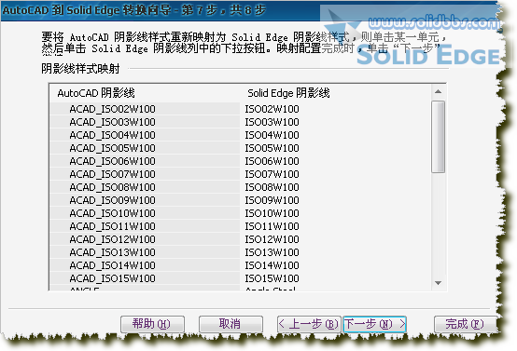Select the ACAD_ISO08W100 row

click(145, 187)
